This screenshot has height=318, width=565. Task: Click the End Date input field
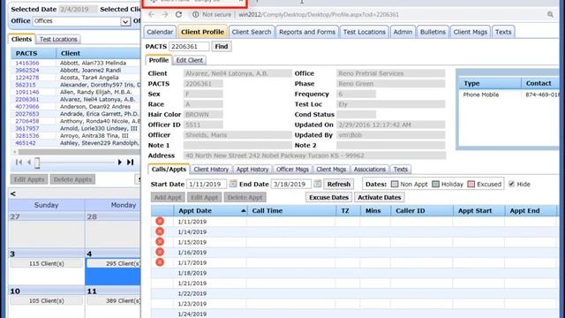coord(290,185)
